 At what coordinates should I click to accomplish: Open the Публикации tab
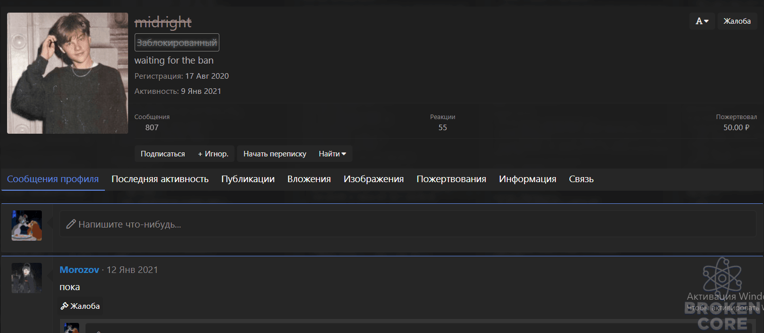248,179
